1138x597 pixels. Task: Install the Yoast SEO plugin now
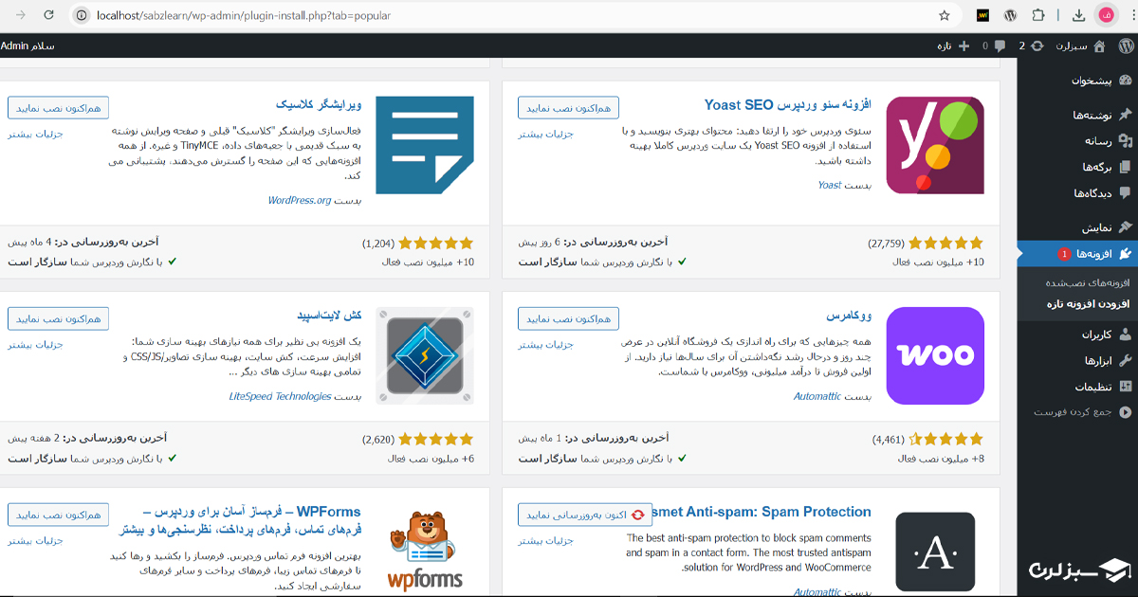(x=569, y=107)
